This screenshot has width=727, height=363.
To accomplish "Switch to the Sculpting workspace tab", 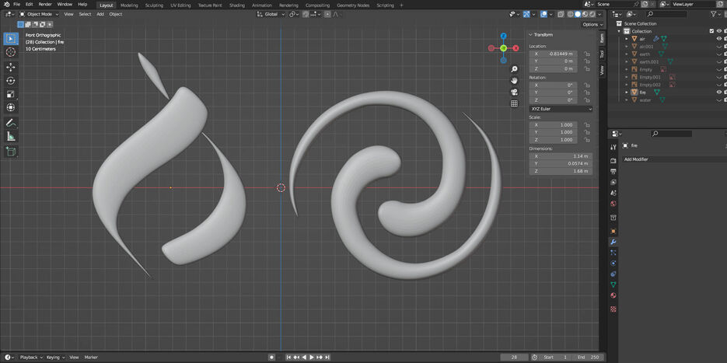I will point(154,5).
